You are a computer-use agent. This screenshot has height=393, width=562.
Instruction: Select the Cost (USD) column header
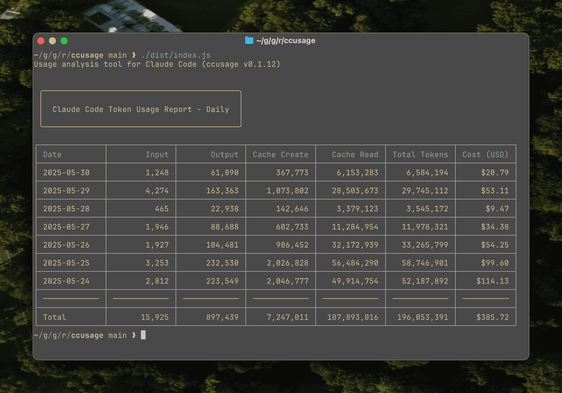coord(485,155)
